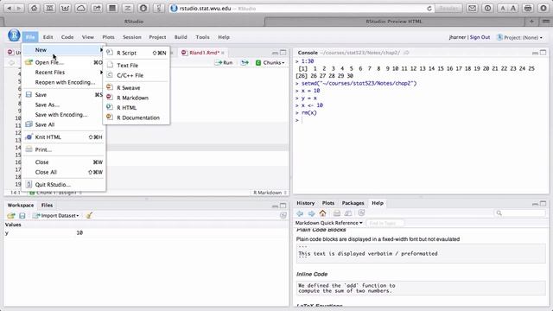Click Save in the File menu
This screenshot has height=311, width=553.
tap(63, 94)
